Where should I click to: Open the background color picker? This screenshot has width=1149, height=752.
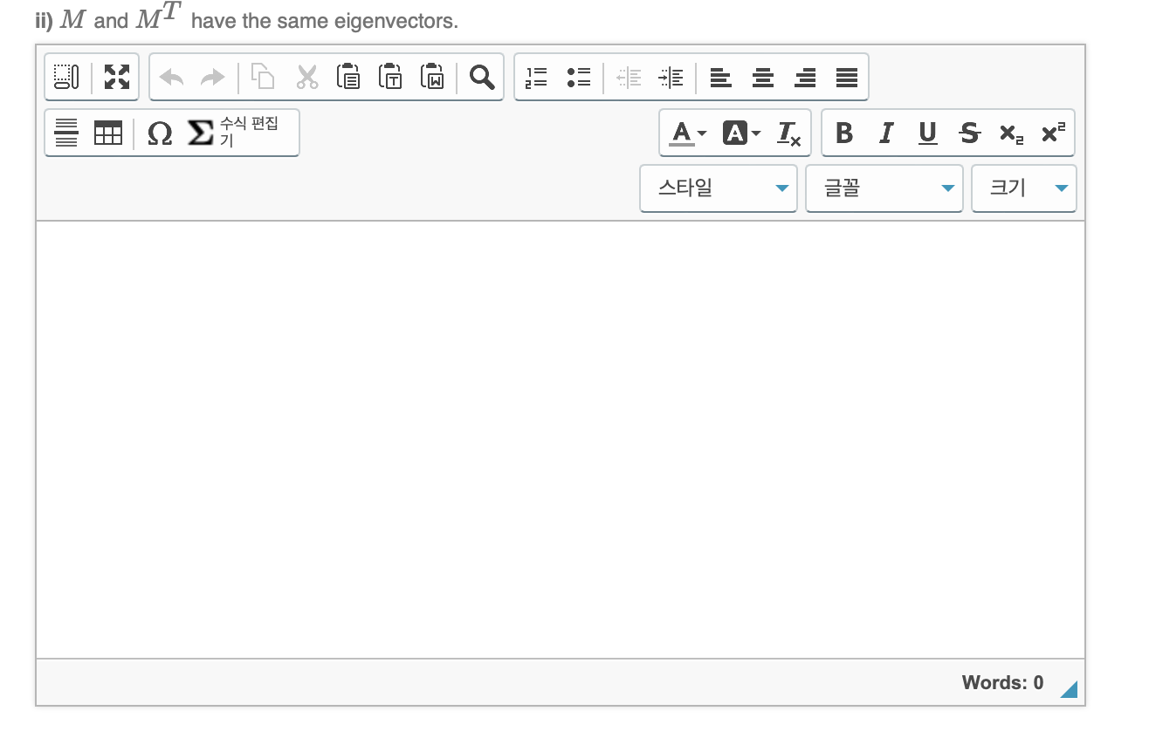point(742,133)
